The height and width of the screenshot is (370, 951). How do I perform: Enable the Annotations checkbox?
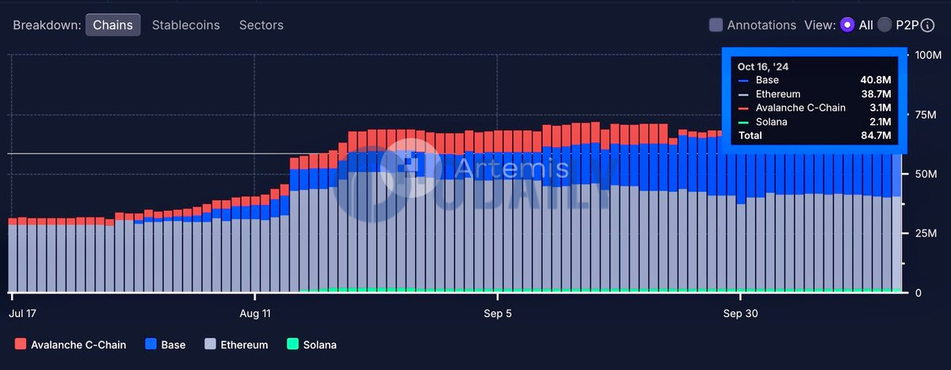(x=716, y=25)
